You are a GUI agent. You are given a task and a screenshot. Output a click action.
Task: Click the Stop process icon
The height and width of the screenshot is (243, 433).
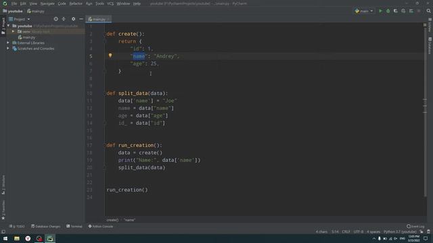tap(419, 11)
